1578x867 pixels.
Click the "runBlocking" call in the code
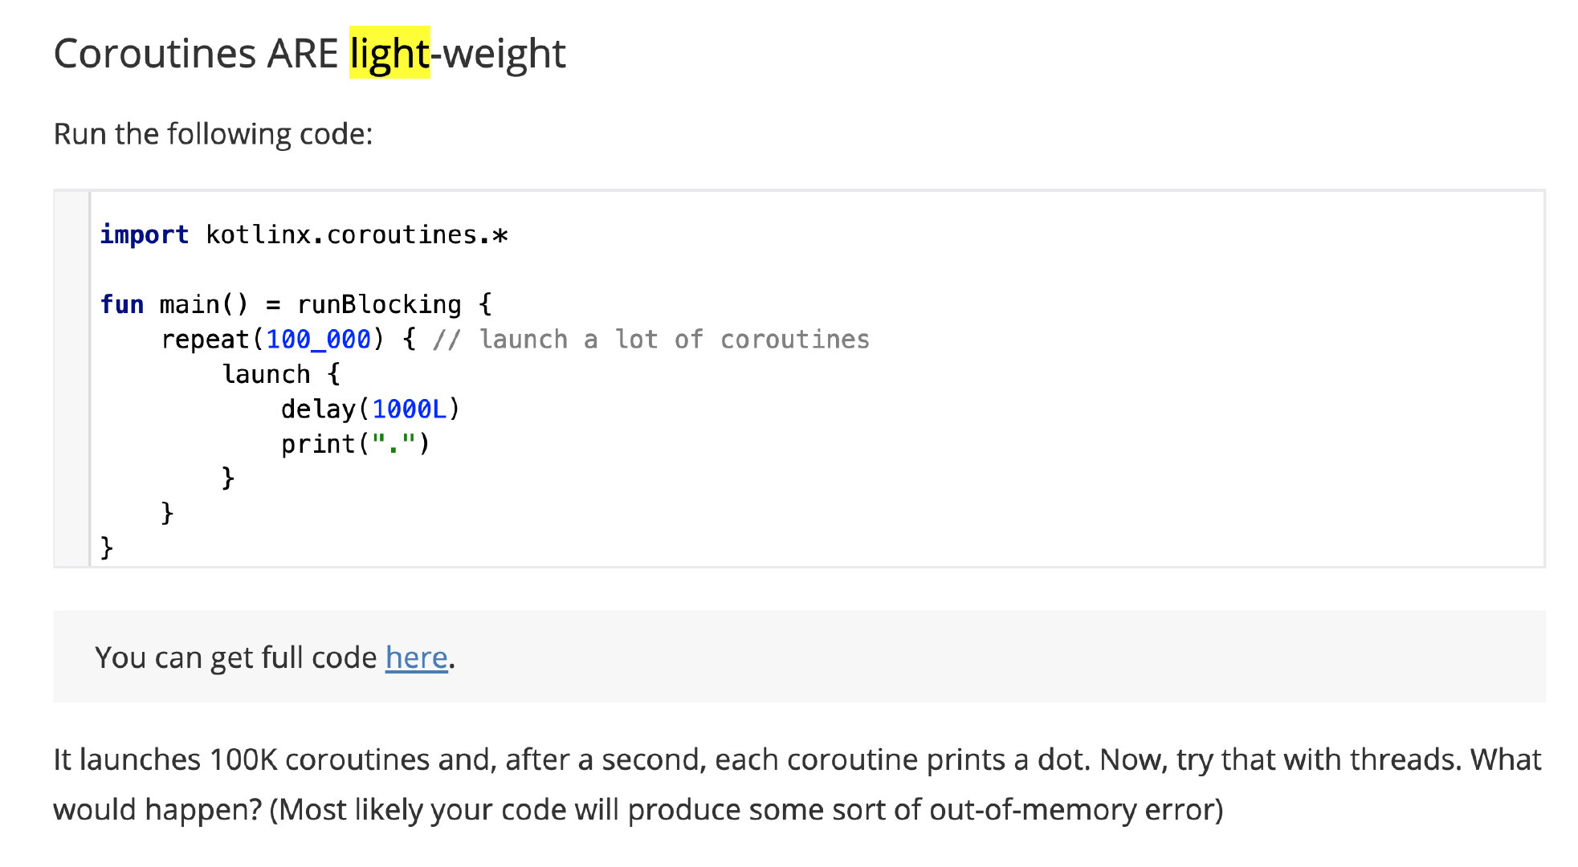pos(379,304)
